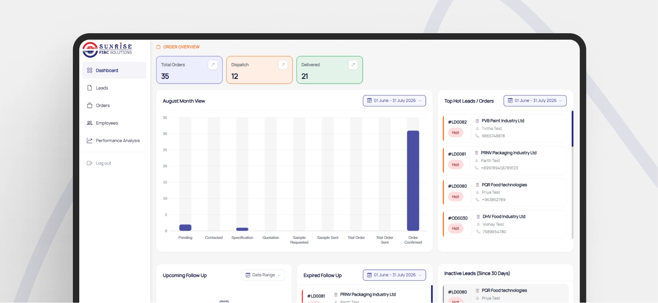The width and height of the screenshot is (658, 303).
Task: Click person icon beside Tirtha Test
Action: coord(477,128)
